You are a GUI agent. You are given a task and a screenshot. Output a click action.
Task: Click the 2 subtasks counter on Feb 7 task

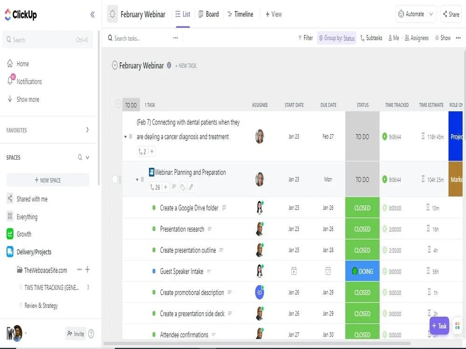point(142,152)
